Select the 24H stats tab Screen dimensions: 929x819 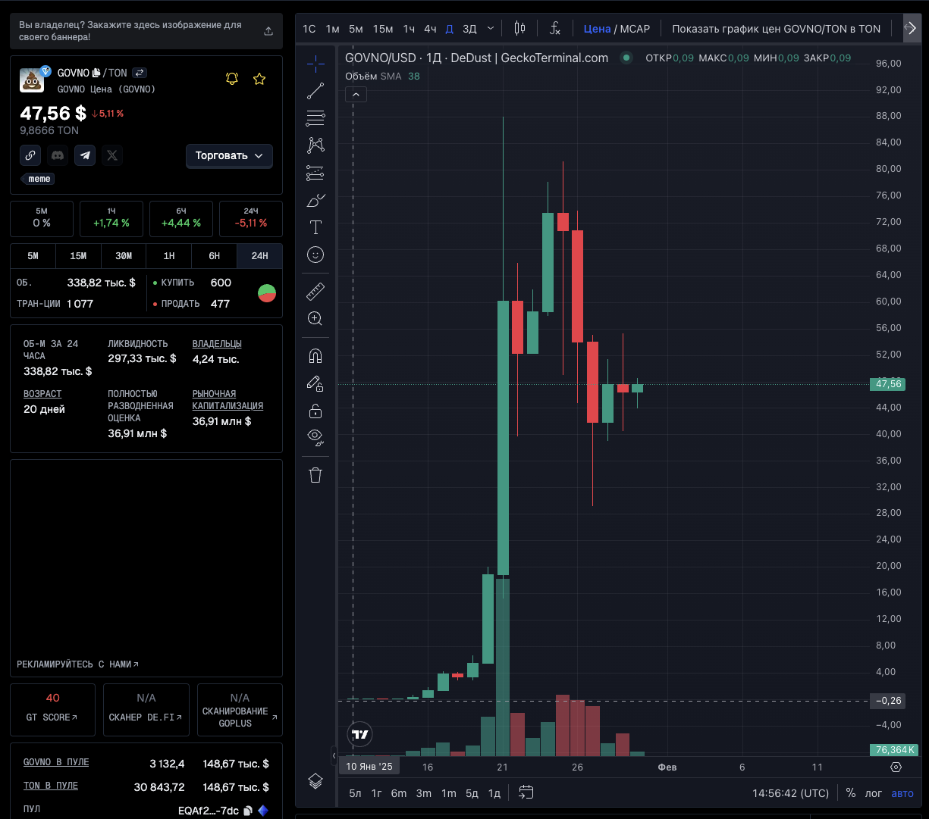point(259,256)
